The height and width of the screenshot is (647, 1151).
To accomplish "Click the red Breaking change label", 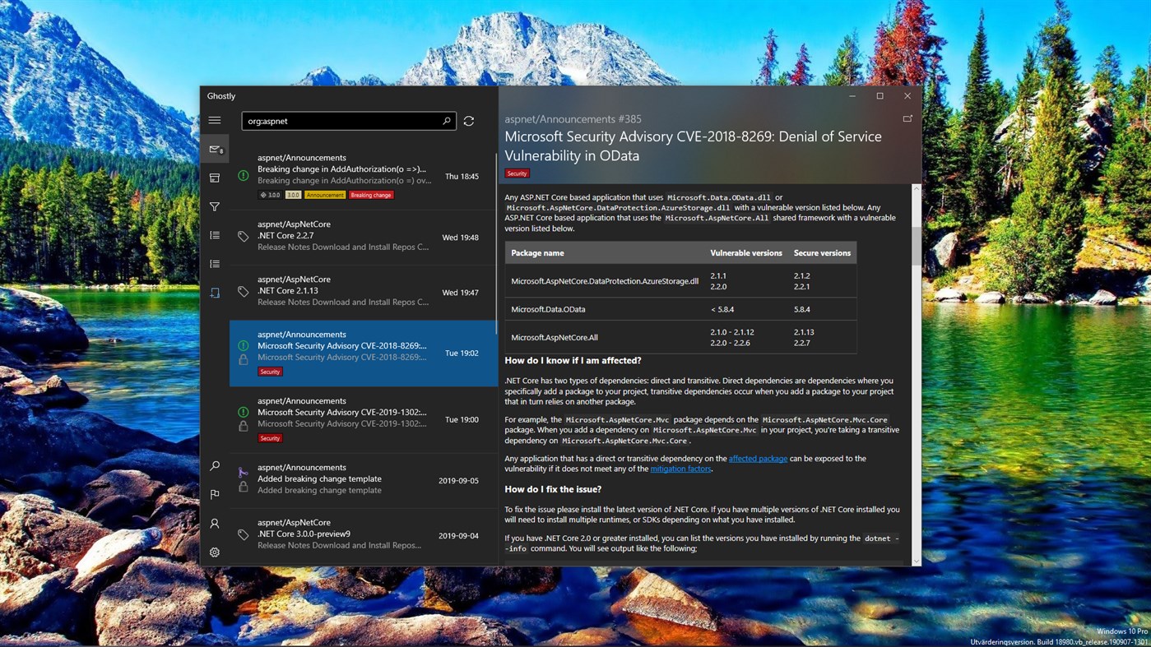I will (x=371, y=195).
